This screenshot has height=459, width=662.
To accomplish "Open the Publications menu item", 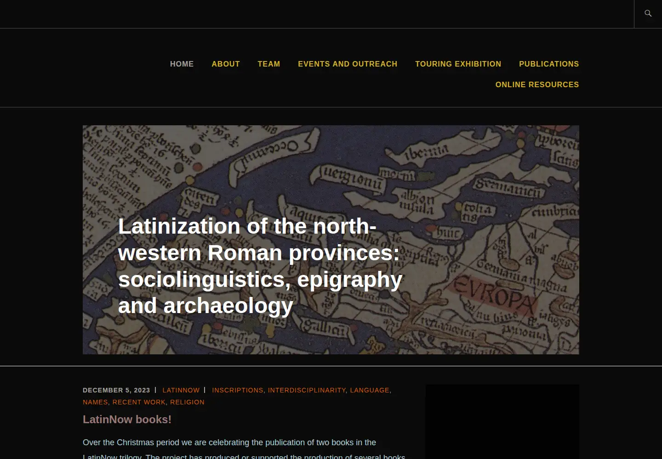I will tap(549, 64).
